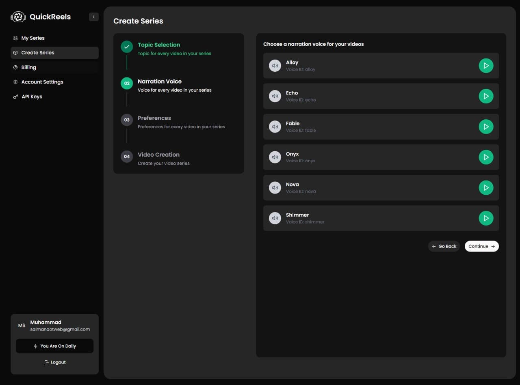Click the MS user avatar initials
The width and height of the screenshot is (520, 385).
coord(22,325)
